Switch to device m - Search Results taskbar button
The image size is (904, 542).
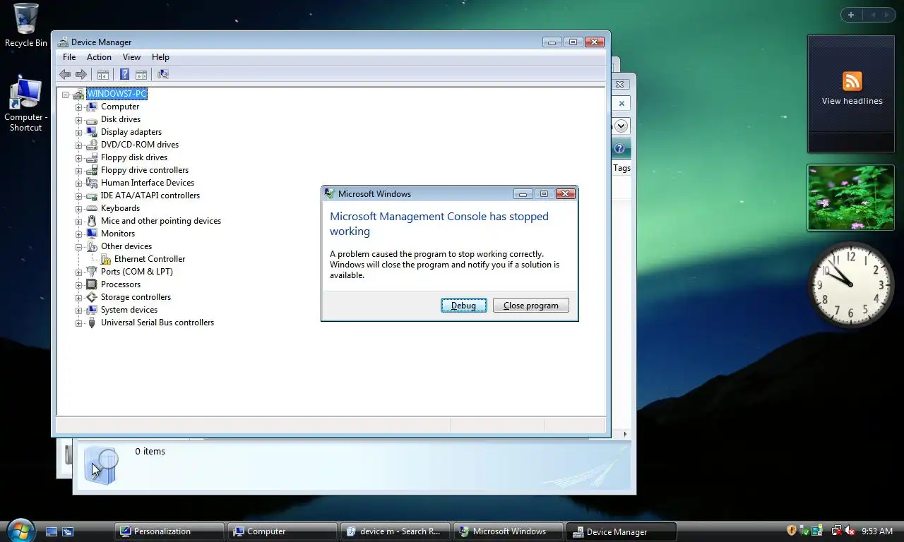coord(395,531)
